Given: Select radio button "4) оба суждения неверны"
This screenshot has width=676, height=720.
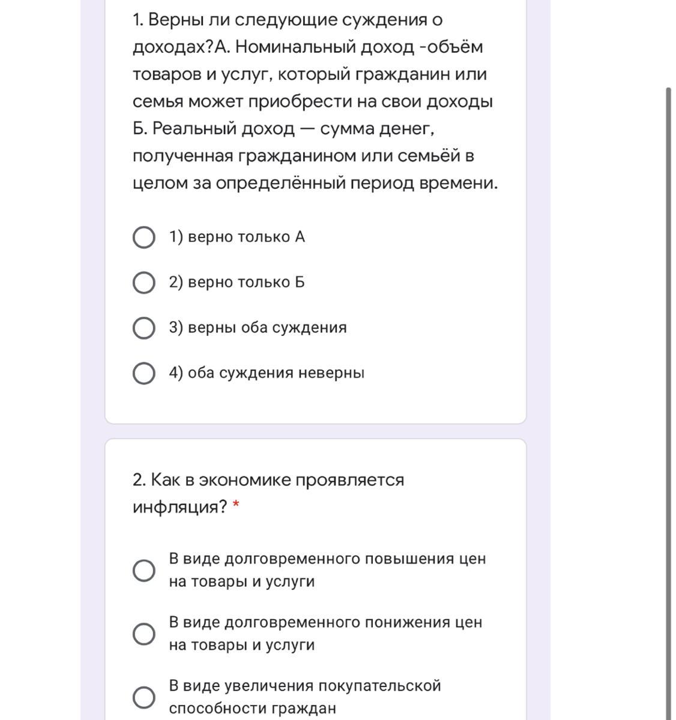Looking at the screenshot, I should coord(143,373).
